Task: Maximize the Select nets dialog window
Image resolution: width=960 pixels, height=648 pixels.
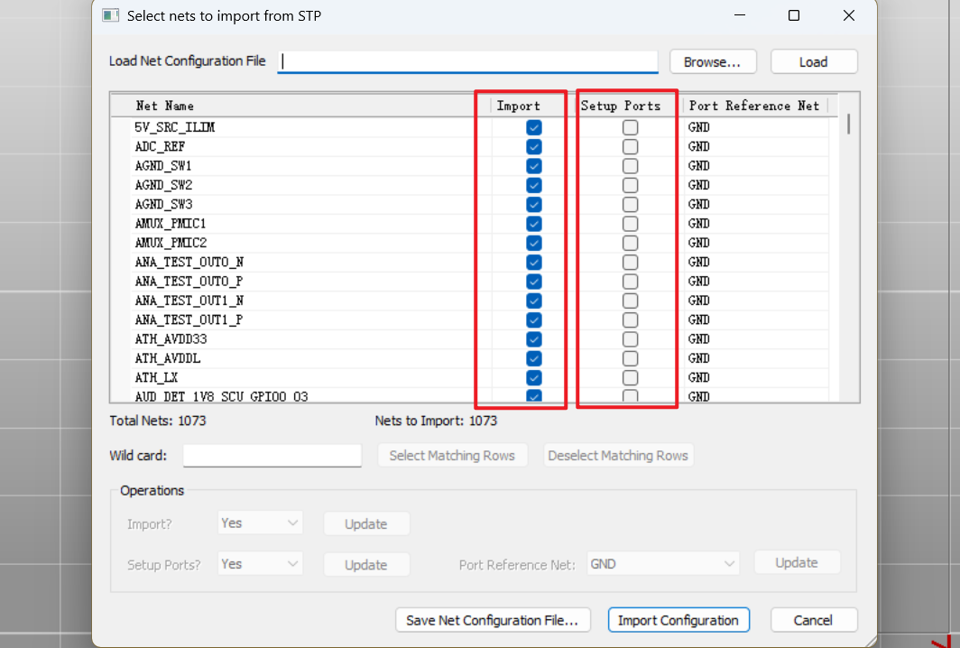Action: [794, 15]
